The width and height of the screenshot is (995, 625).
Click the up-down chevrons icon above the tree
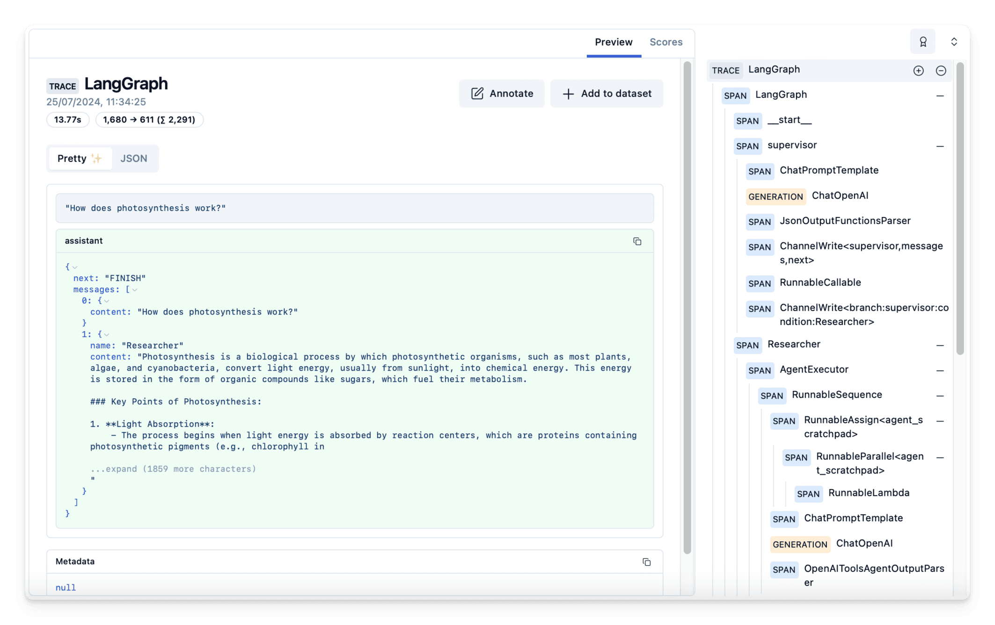pos(954,42)
